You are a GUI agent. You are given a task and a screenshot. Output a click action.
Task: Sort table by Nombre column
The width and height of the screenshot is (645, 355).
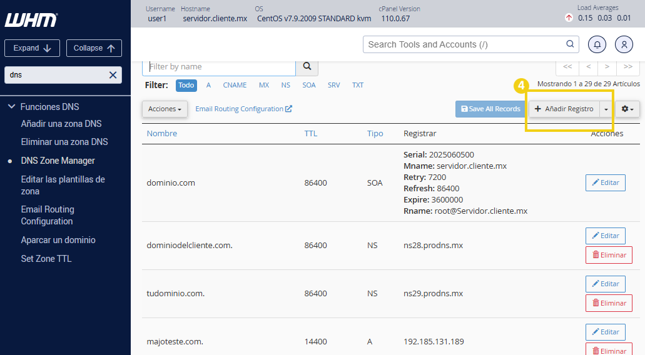coord(162,134)
